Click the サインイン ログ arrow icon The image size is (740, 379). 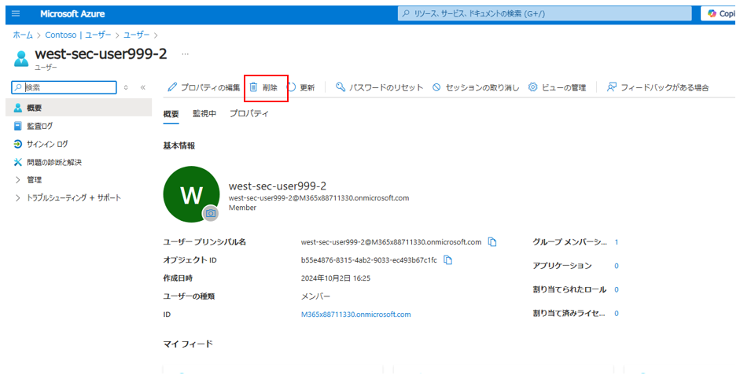tap(18, 144)
